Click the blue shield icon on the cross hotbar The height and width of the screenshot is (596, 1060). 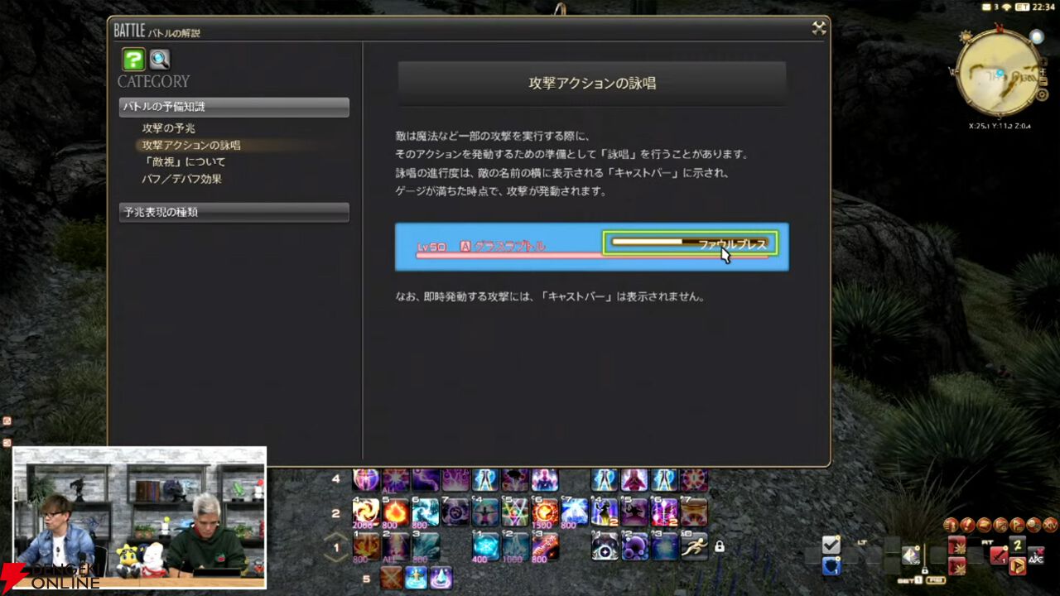pyautogui.click(x=831, y=566)
